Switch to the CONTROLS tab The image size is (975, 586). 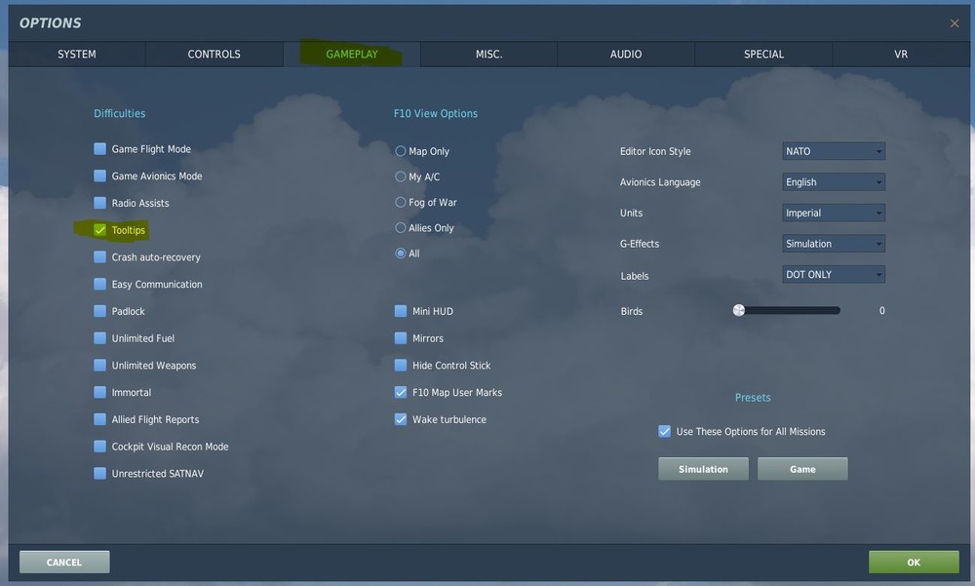point(214,55)
